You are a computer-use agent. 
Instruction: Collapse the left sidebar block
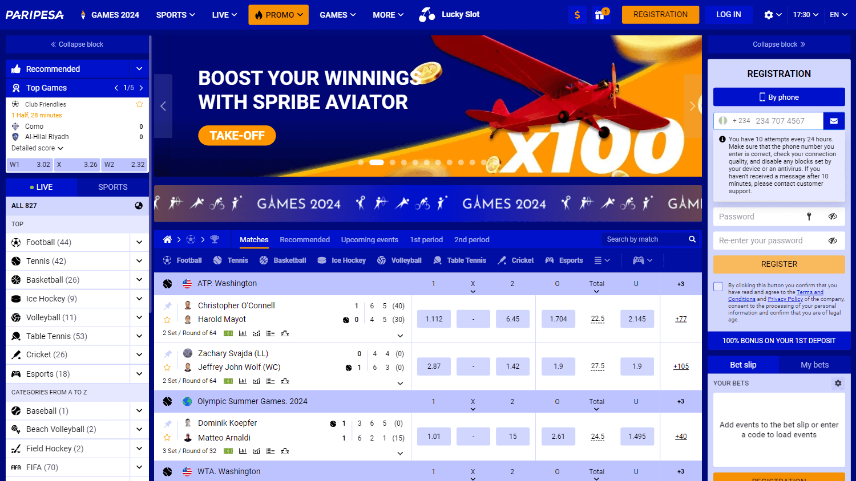tap(77, 44)
